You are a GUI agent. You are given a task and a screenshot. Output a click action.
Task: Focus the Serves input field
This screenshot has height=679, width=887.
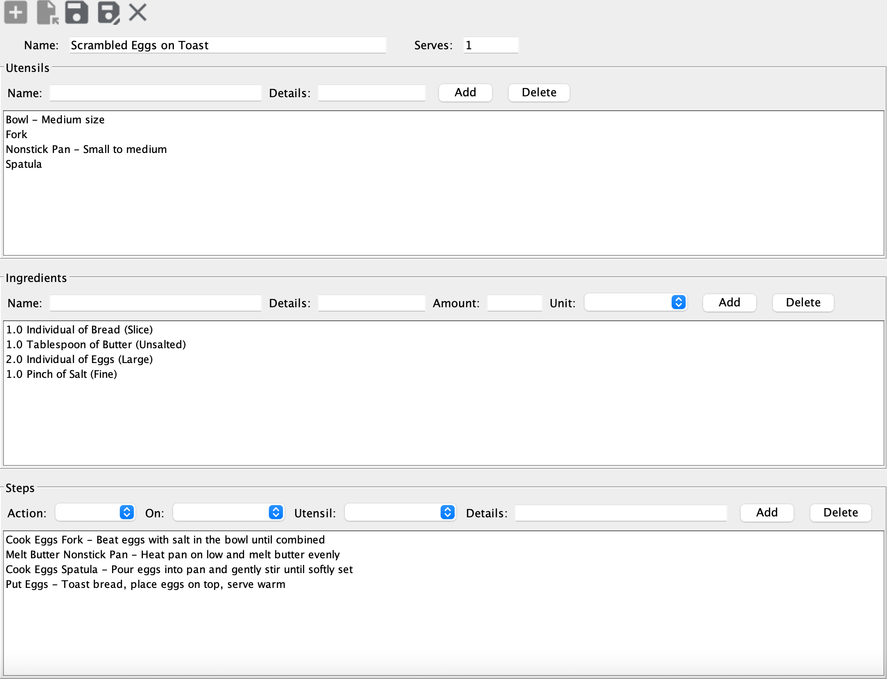click(490, 45)
